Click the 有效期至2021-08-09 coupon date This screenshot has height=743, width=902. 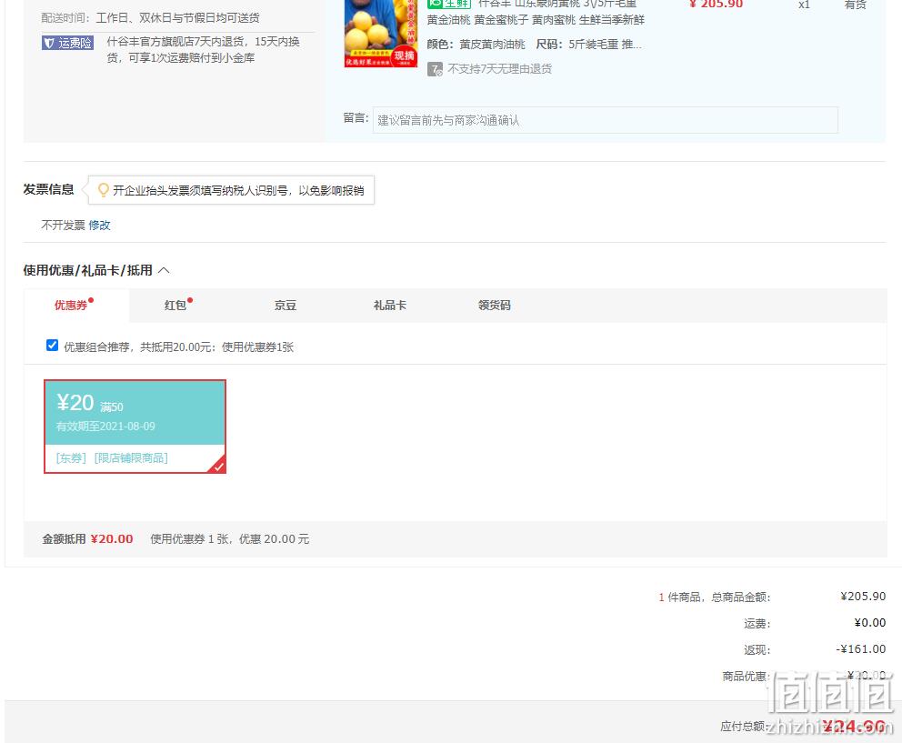click(x=105, y=427)
